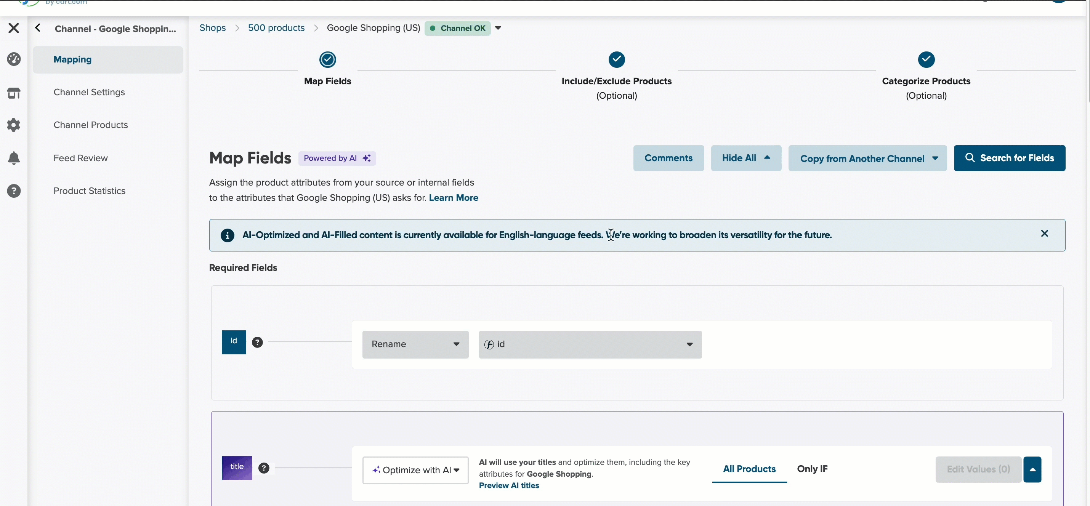This screenshot has width=1090, height=506.
Task: Navigate to Shops breadcrumb
Action: [212, 28]
